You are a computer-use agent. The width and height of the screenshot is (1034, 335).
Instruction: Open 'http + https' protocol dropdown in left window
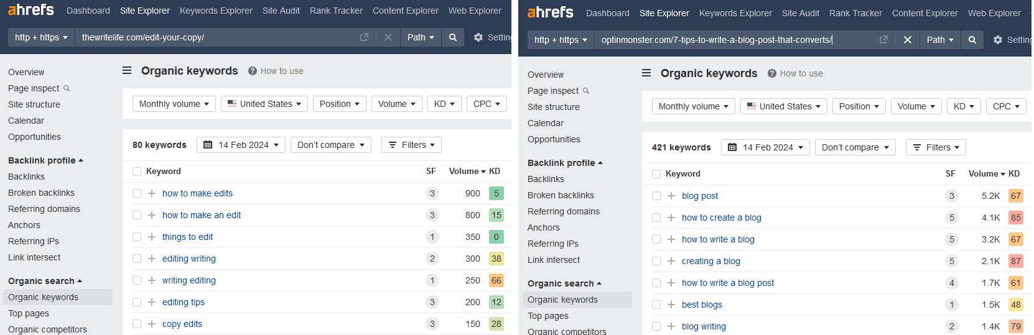41,37
